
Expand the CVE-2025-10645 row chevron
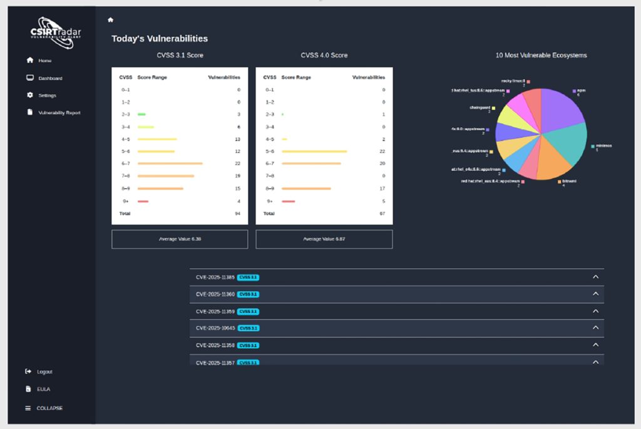[x=595, y=328]
